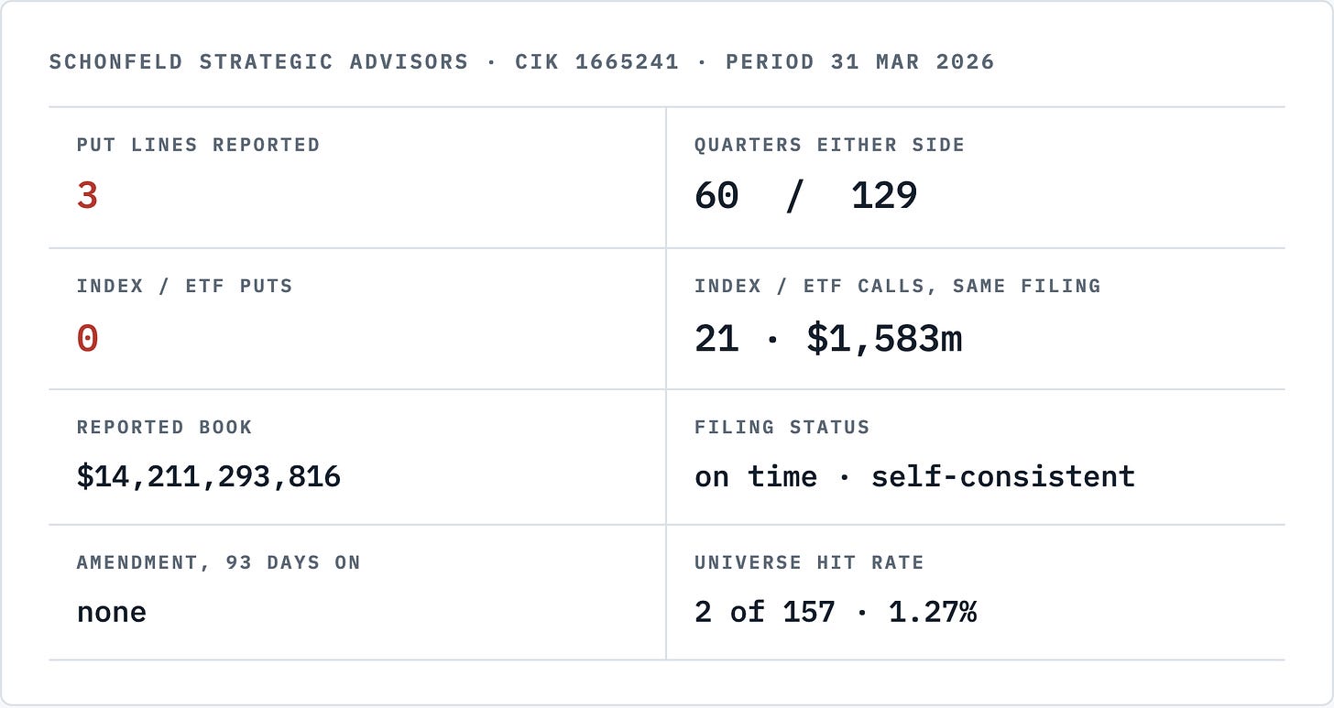Select the 60 / 129 quarters value
The height and width of the screenshot is (708, 1334).
tap(806, 196)
